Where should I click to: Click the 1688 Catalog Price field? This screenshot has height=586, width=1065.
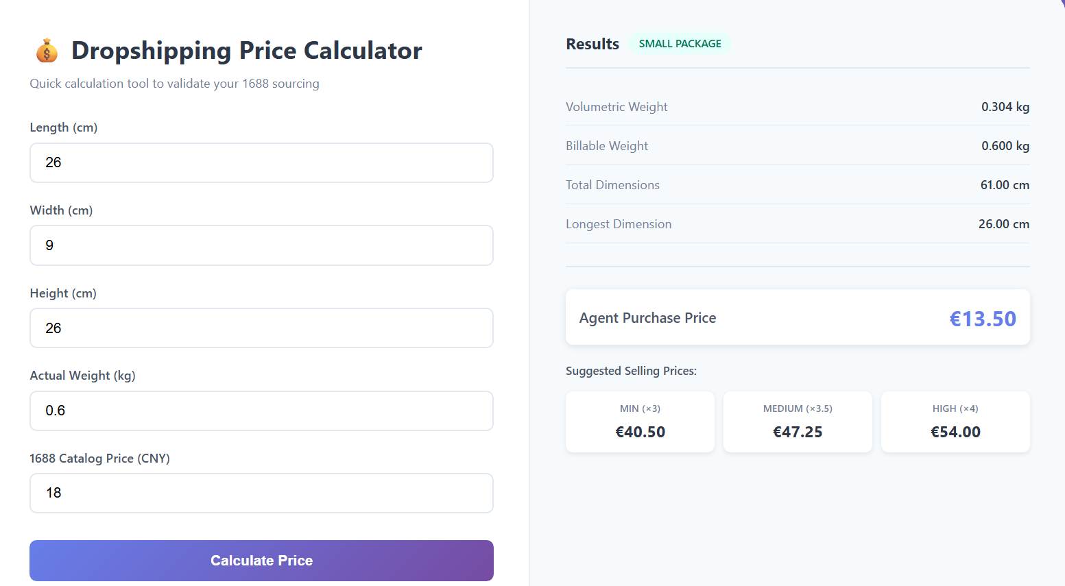(261, 493)
